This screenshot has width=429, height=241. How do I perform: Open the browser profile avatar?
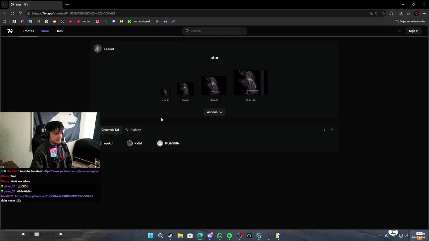click(x=417, y=13)
